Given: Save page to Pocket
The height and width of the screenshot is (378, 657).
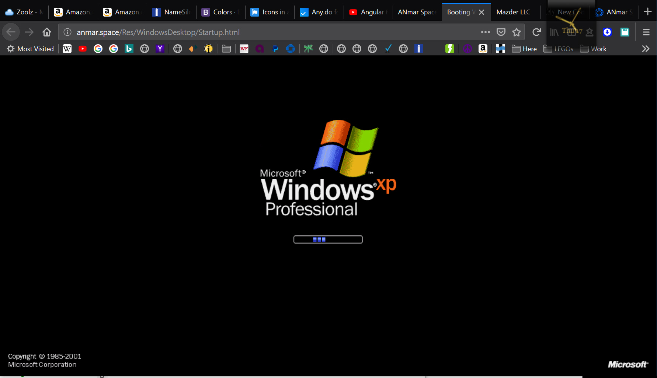Looking at the screenshot, I should coord(501,32).
